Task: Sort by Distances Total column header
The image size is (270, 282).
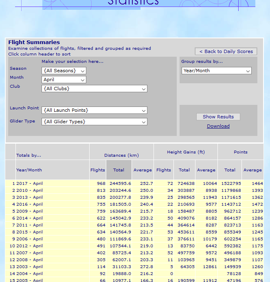Action: 119,170
